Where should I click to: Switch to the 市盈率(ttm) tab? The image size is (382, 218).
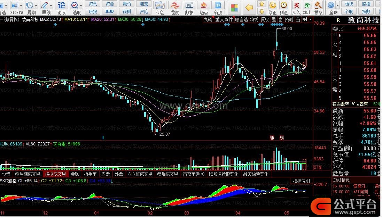coord(194,174)
